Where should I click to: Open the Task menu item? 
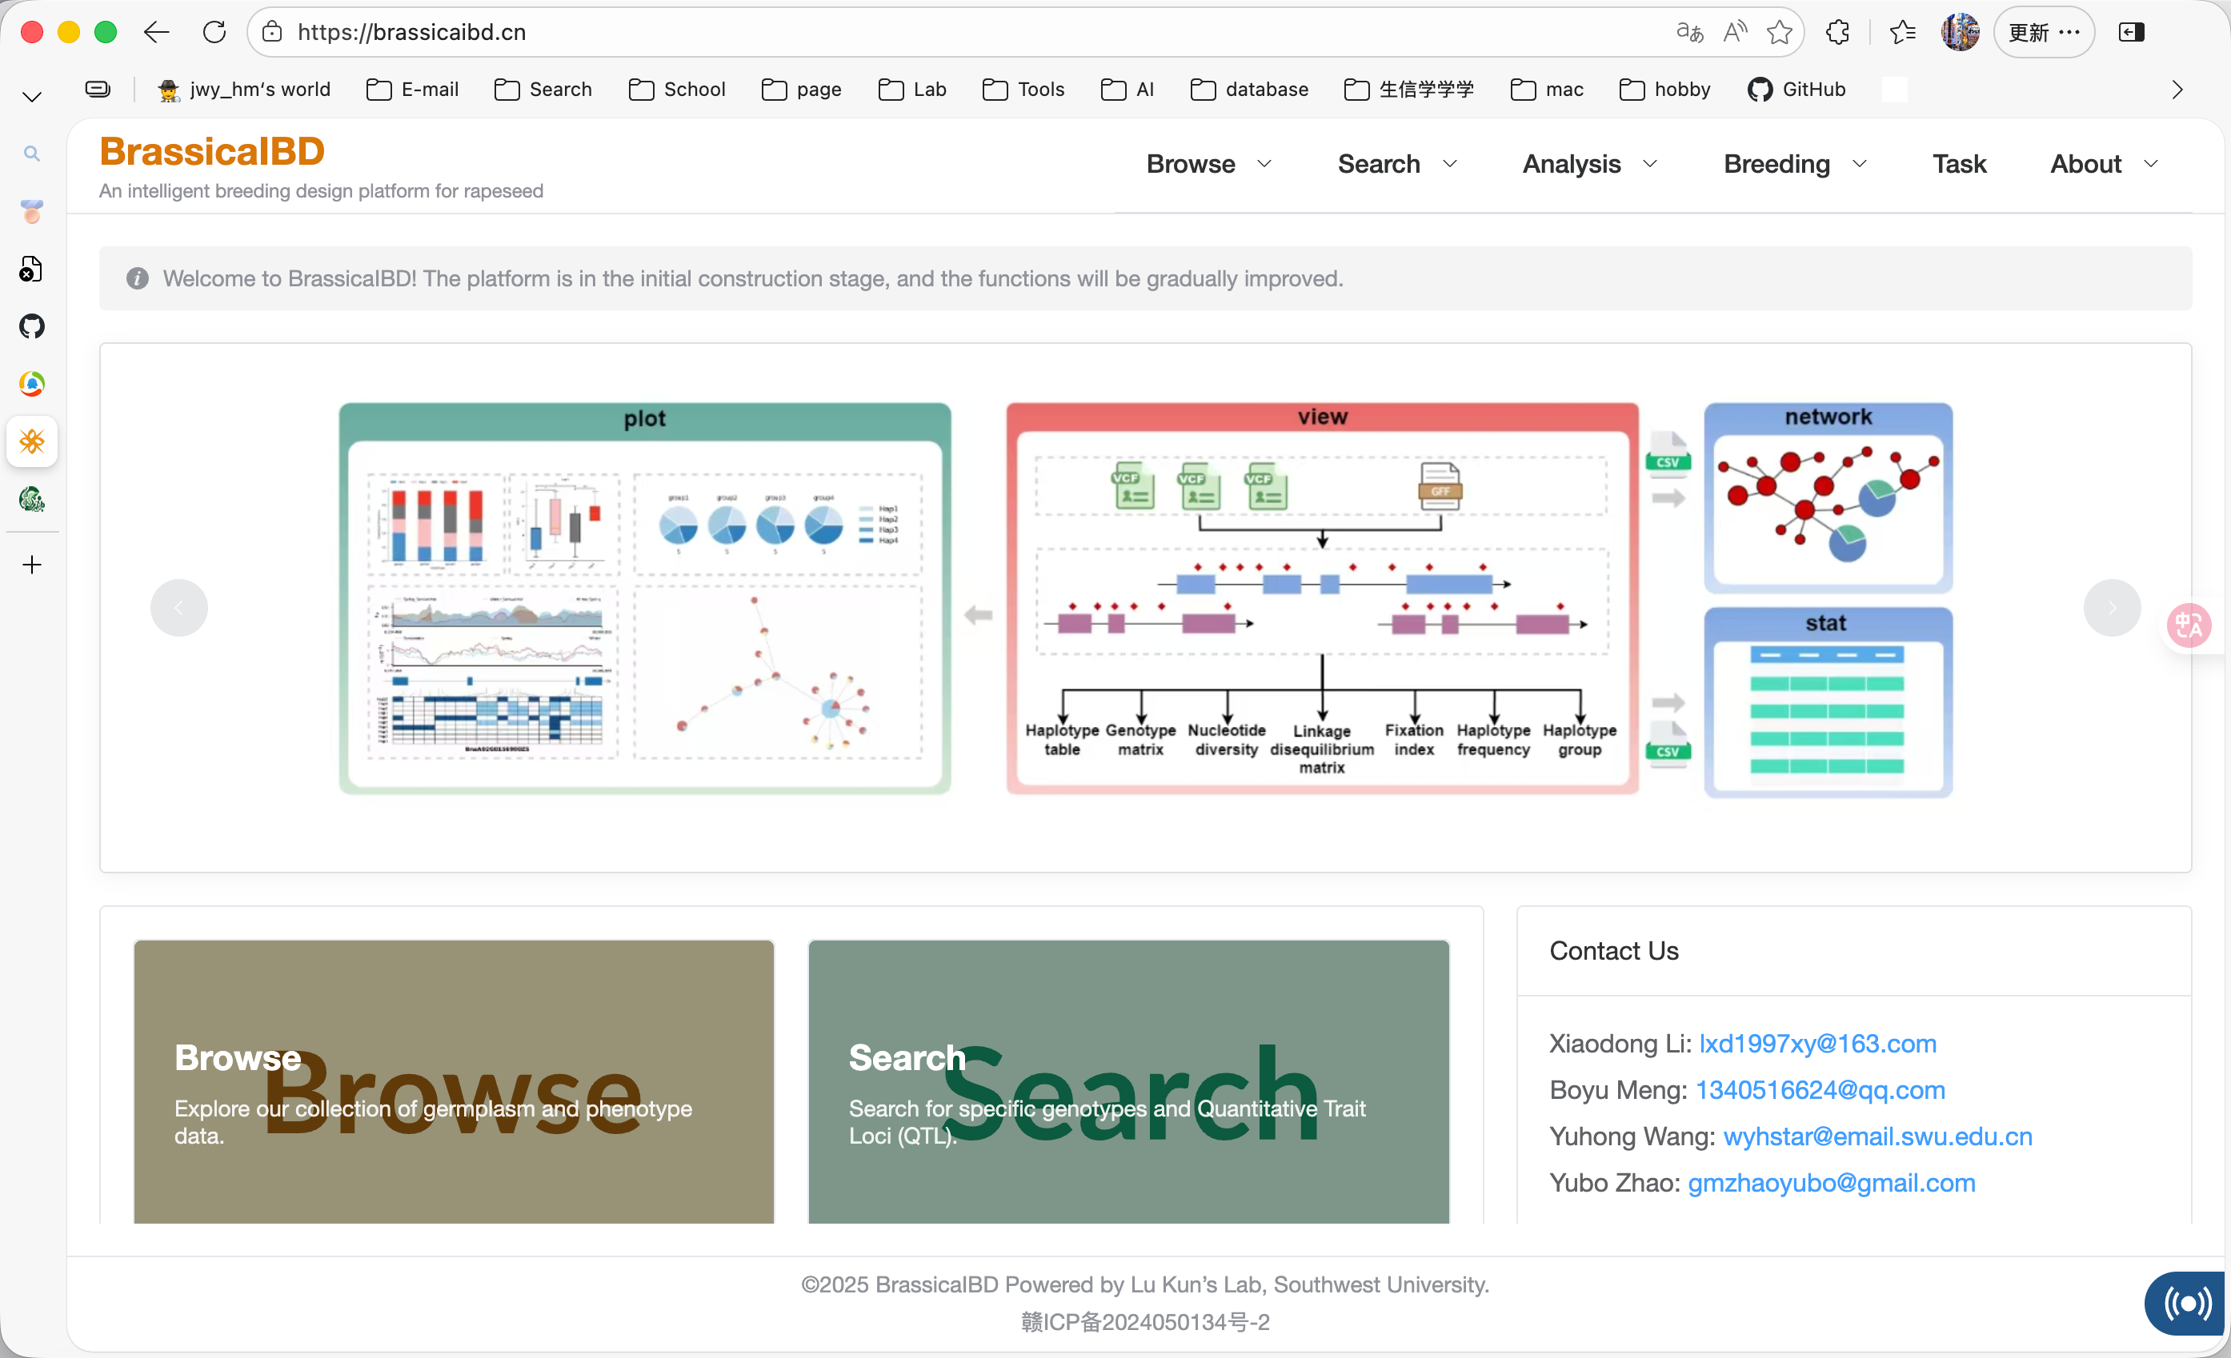1958,164
